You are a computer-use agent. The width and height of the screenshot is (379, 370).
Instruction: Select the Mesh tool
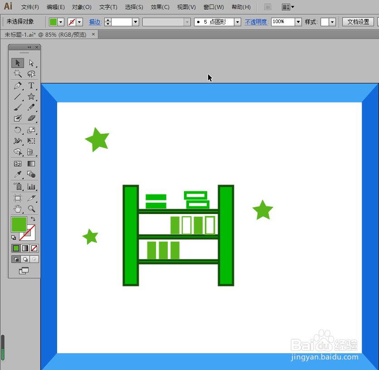tap(18, 164)
